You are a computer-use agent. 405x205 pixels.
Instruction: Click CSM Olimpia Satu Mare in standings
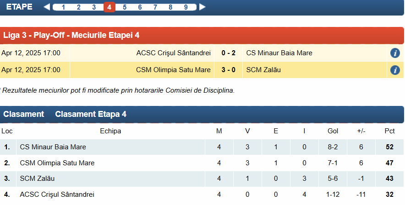pyautogui.click(x=57, y=163)
